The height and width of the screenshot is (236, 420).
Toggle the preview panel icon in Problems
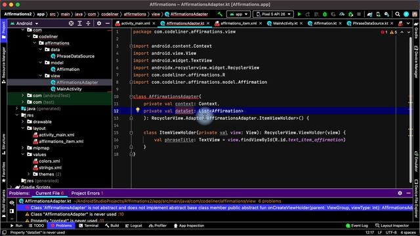pos(12,211)
